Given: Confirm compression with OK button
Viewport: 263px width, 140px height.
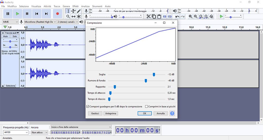Looking at the screenshot, I should (x=145, y=113).
